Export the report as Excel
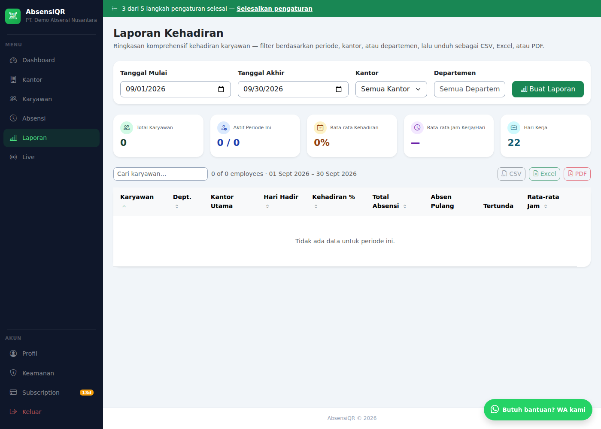 544,174
